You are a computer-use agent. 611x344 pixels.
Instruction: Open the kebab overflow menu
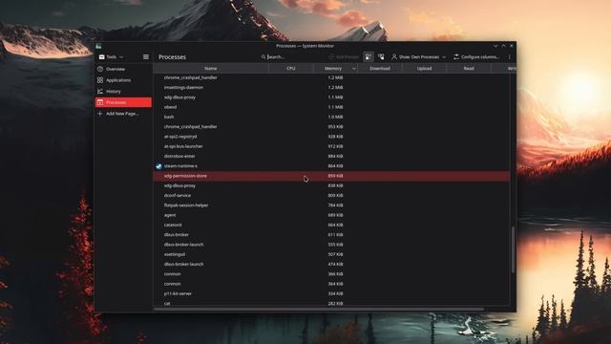coord(509,57)
